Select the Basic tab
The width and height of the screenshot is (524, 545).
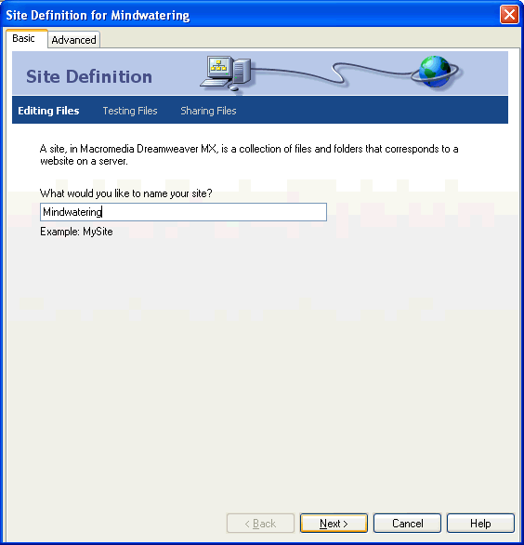23,38
